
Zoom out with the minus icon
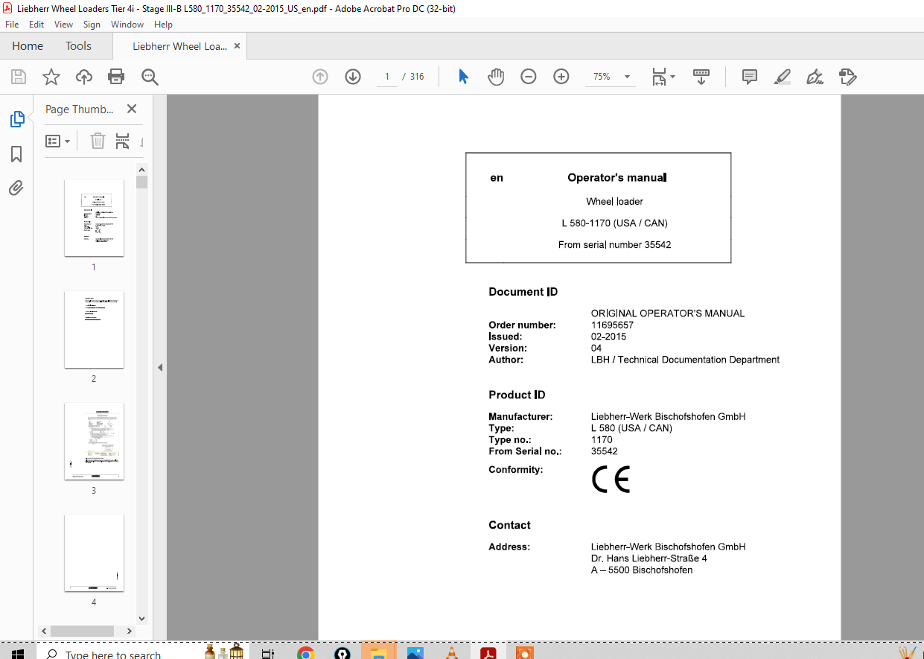529,77
